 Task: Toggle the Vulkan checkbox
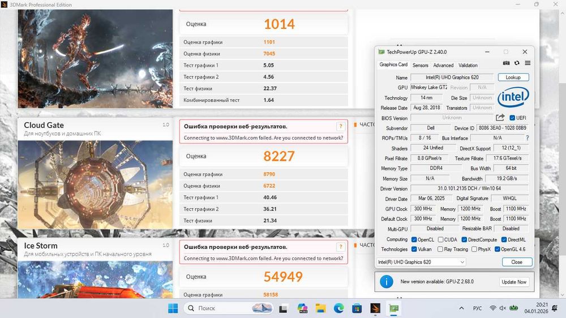click(x=414, y=249)
